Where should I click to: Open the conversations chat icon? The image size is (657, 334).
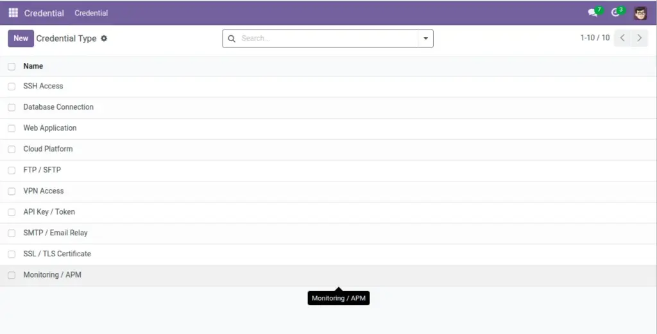pyautogui.click(x=592, y=13)
